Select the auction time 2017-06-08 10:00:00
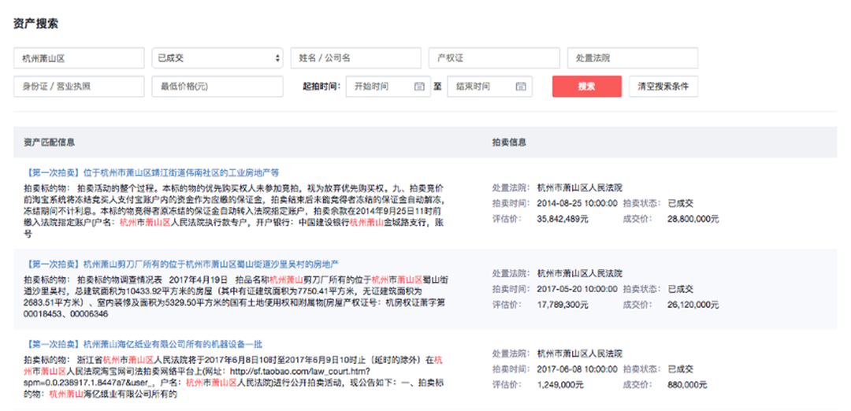 (x=577, y=369)
